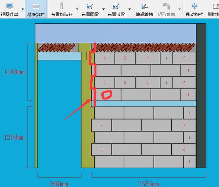Select the slanted red brick row above the door
This screenshot has width=219, height=187.
(x=56, y=47)
